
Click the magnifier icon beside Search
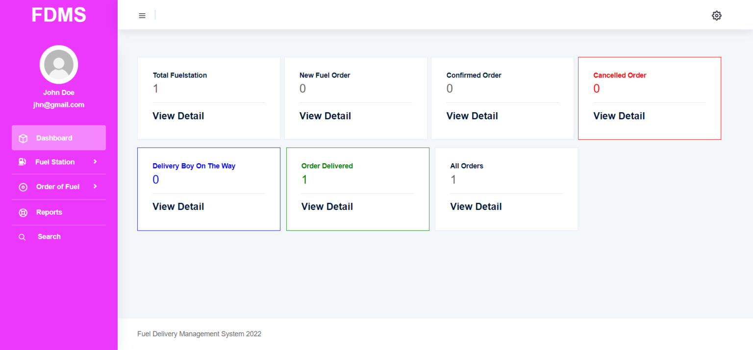pos(23,236)
